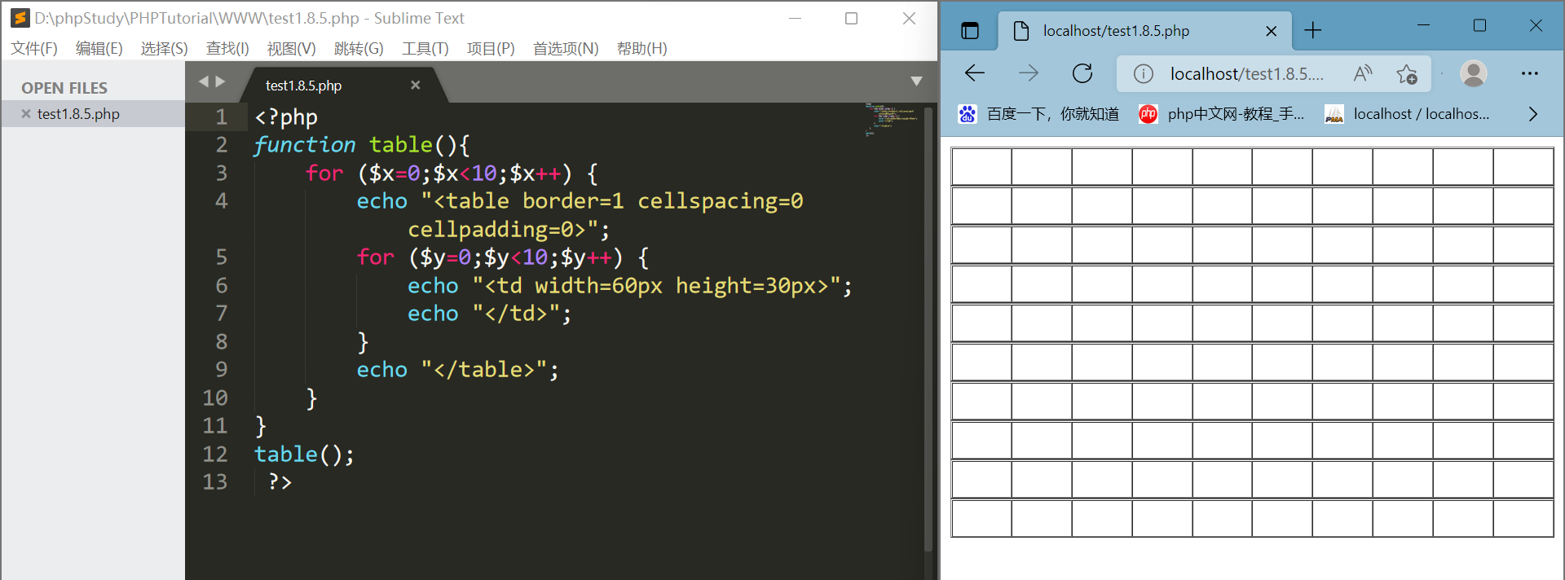
Task: Go to next tab with right arrow
Action: click(220, 81)
